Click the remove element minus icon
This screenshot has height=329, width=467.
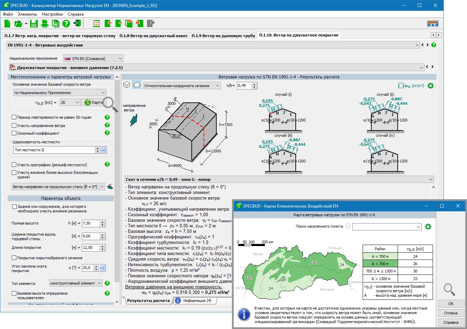tap(119, 24)
